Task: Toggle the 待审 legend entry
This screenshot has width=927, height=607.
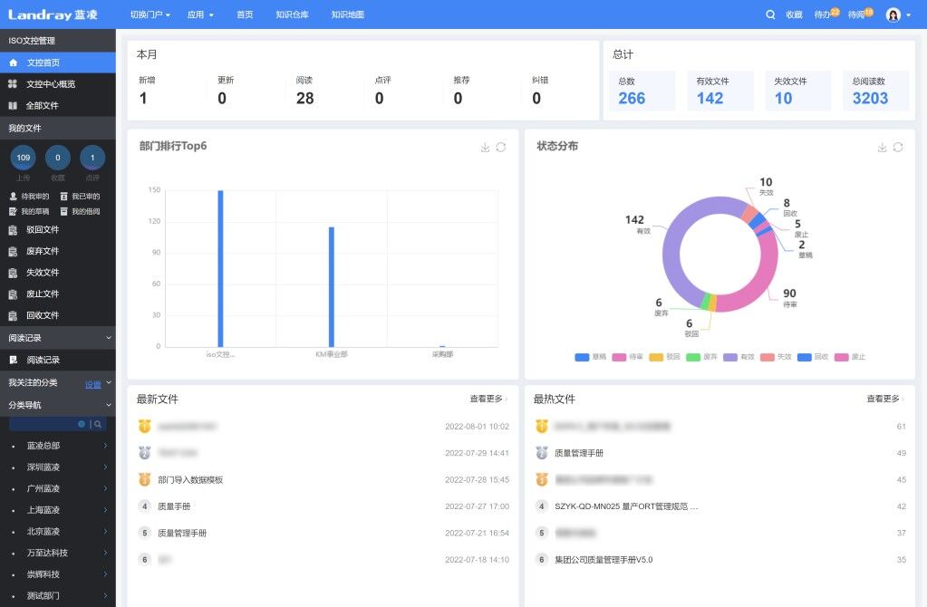Action: tap(627, 357)
